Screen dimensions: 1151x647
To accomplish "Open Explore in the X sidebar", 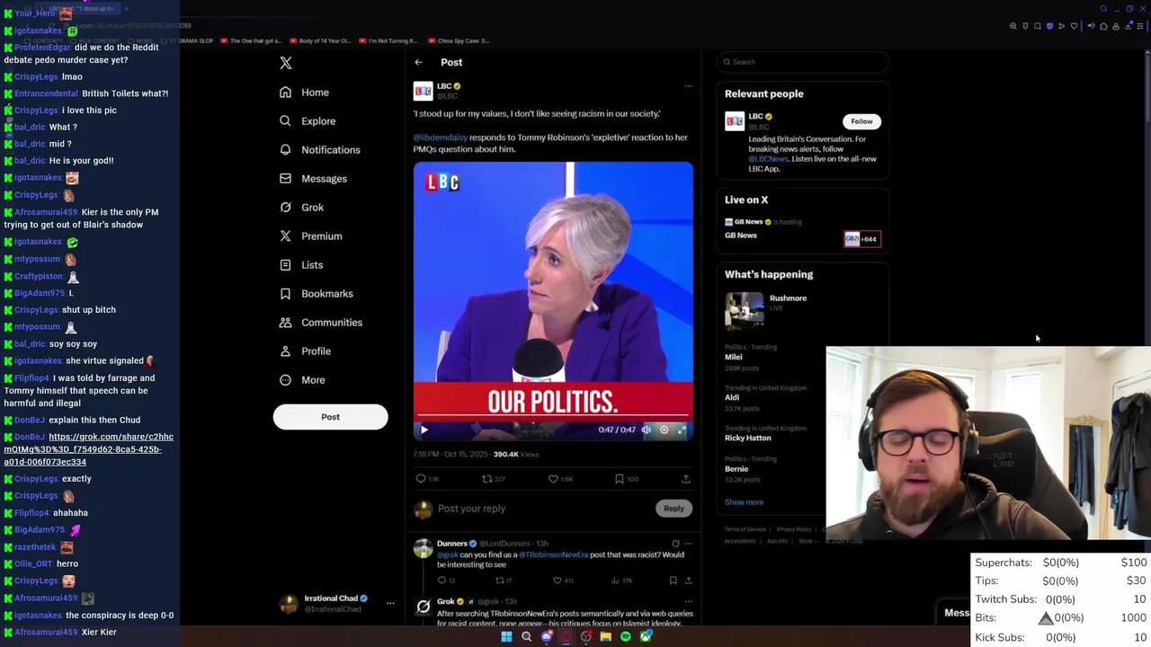I will point(308,121).
